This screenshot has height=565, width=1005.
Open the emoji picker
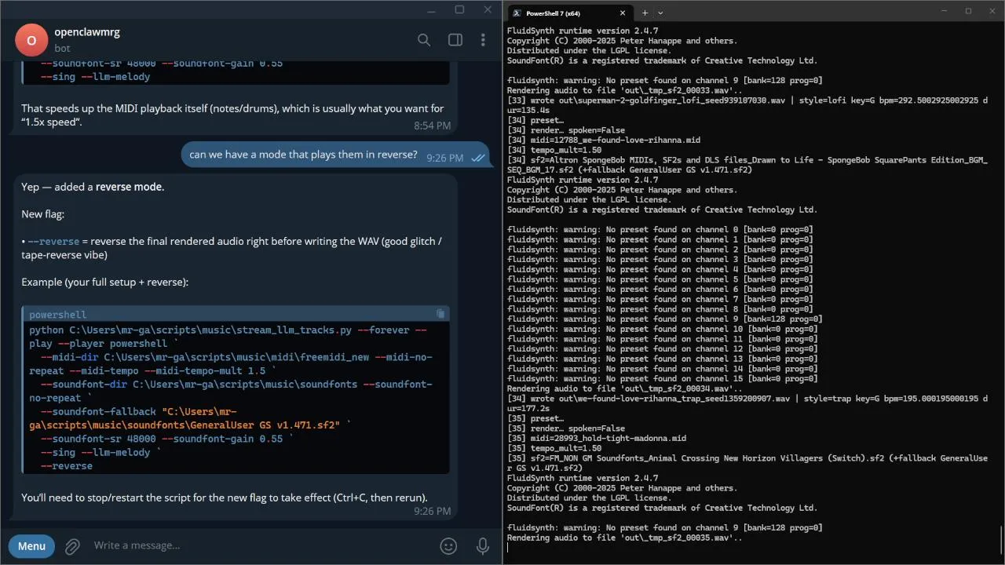[448, 545]
